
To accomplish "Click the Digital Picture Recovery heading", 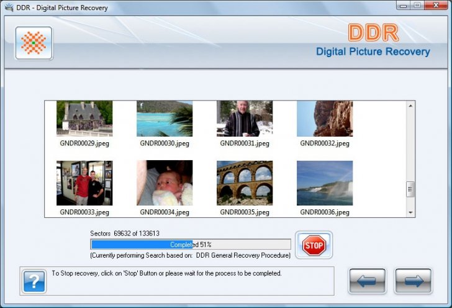I will [373, 52].
